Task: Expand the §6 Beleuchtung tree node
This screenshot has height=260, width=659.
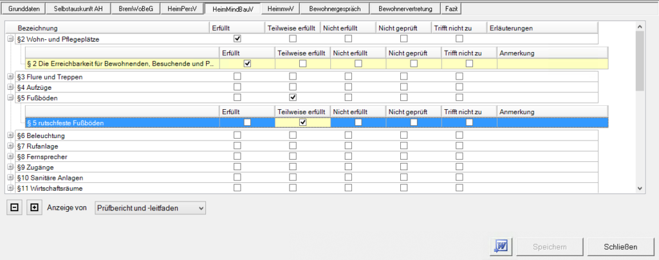Action: [x=10, y=136]
